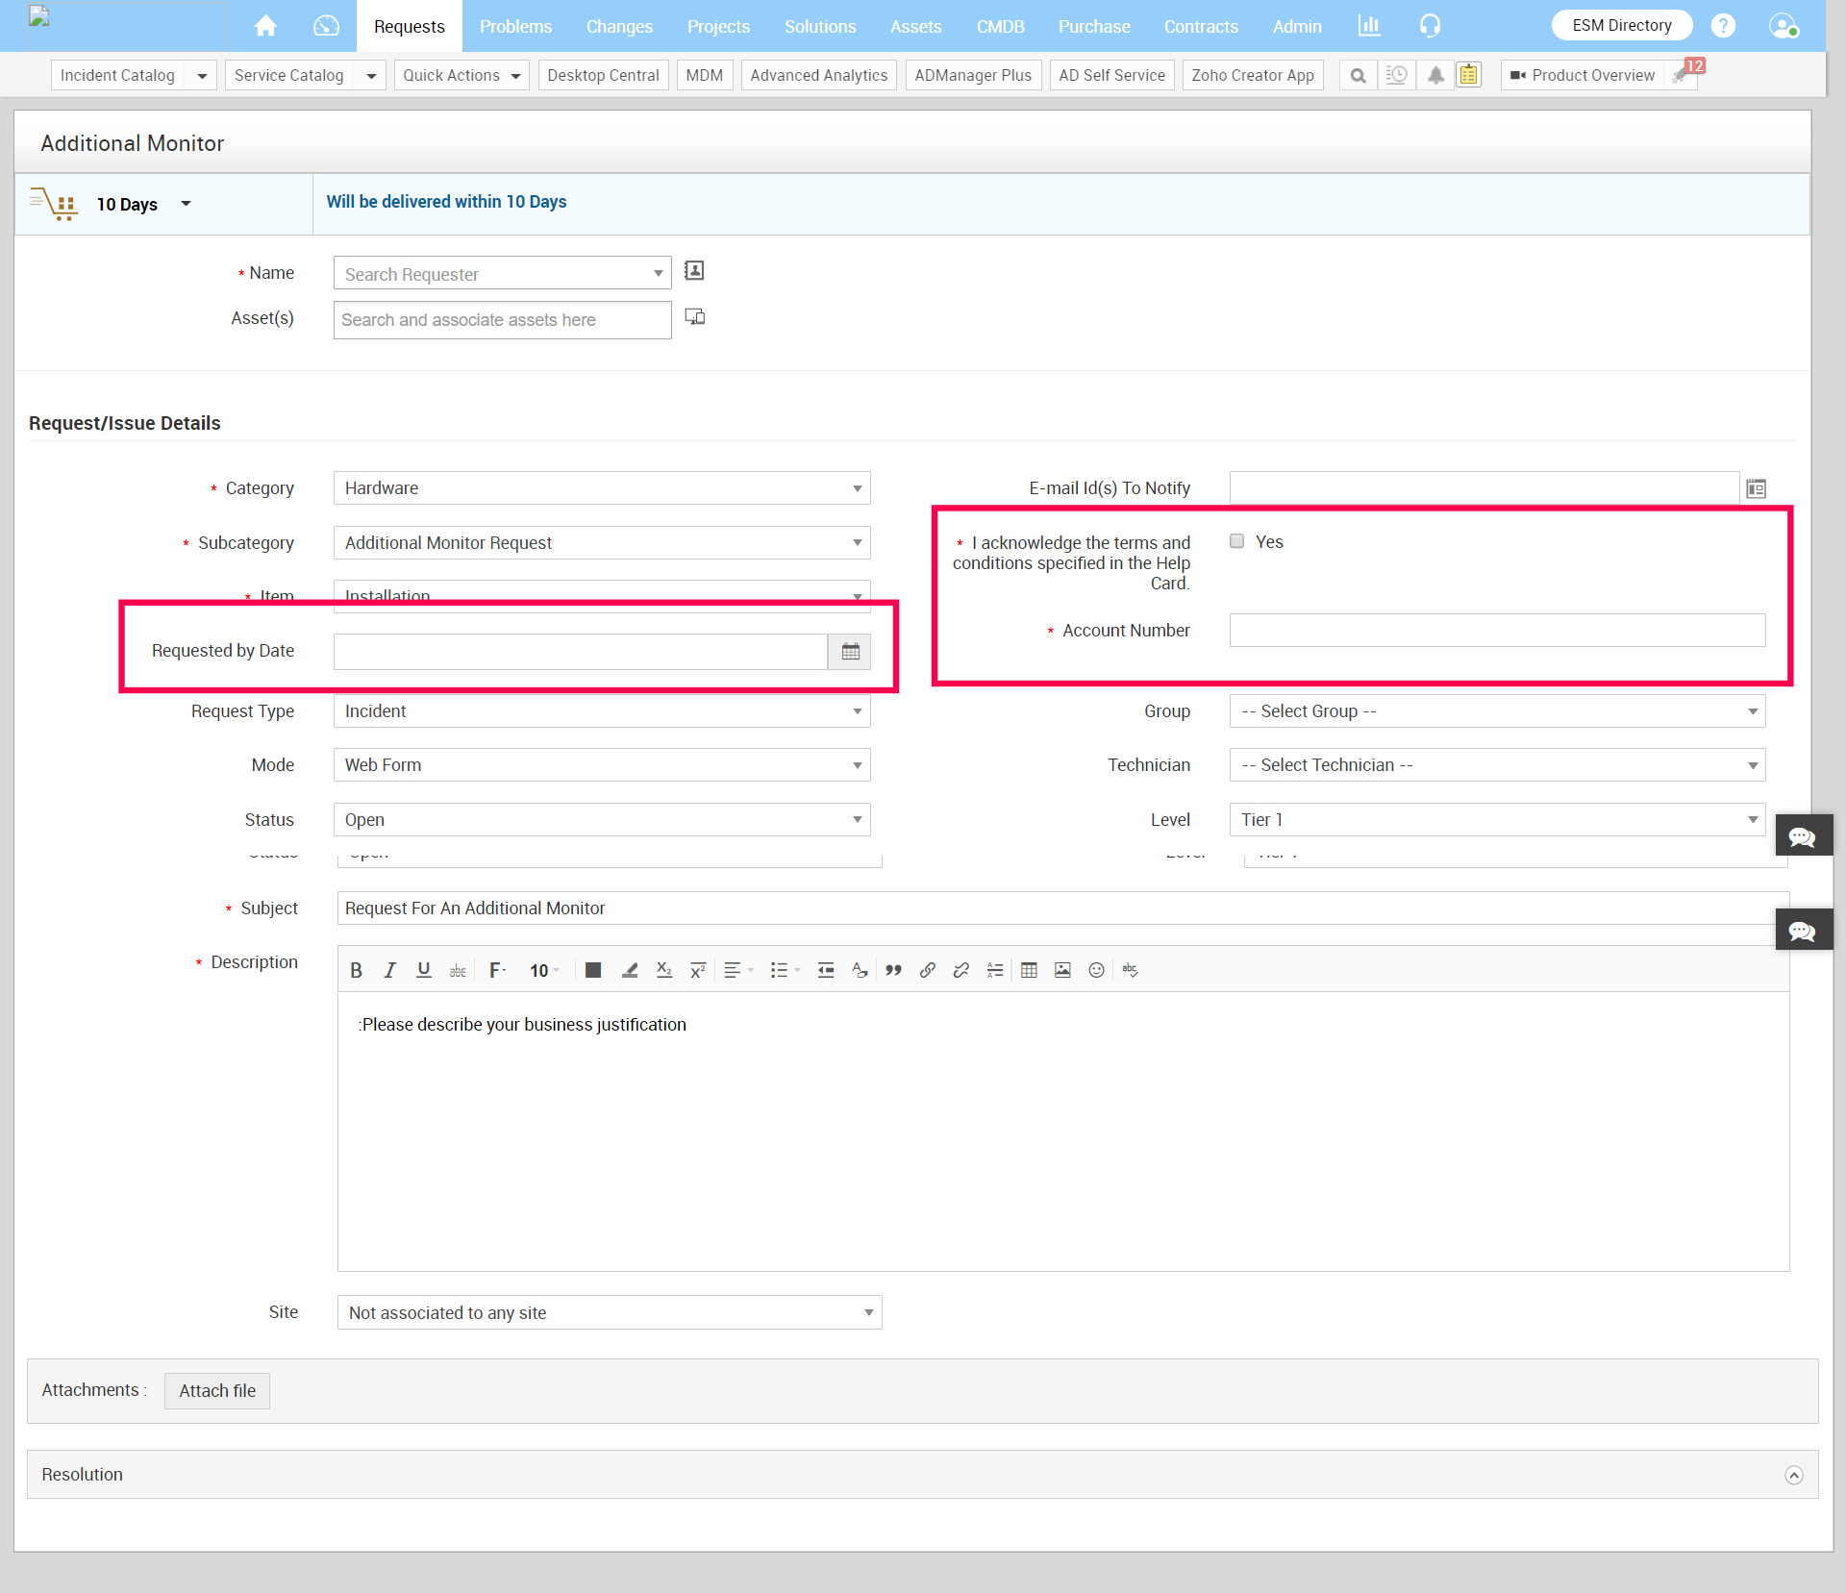This screenshot has width=1846, height=1593.
Task: Click the Attach file button
Action: click(217, 1391)
